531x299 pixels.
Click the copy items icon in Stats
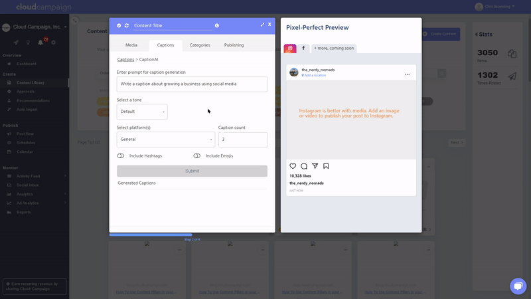coord(512,54)
